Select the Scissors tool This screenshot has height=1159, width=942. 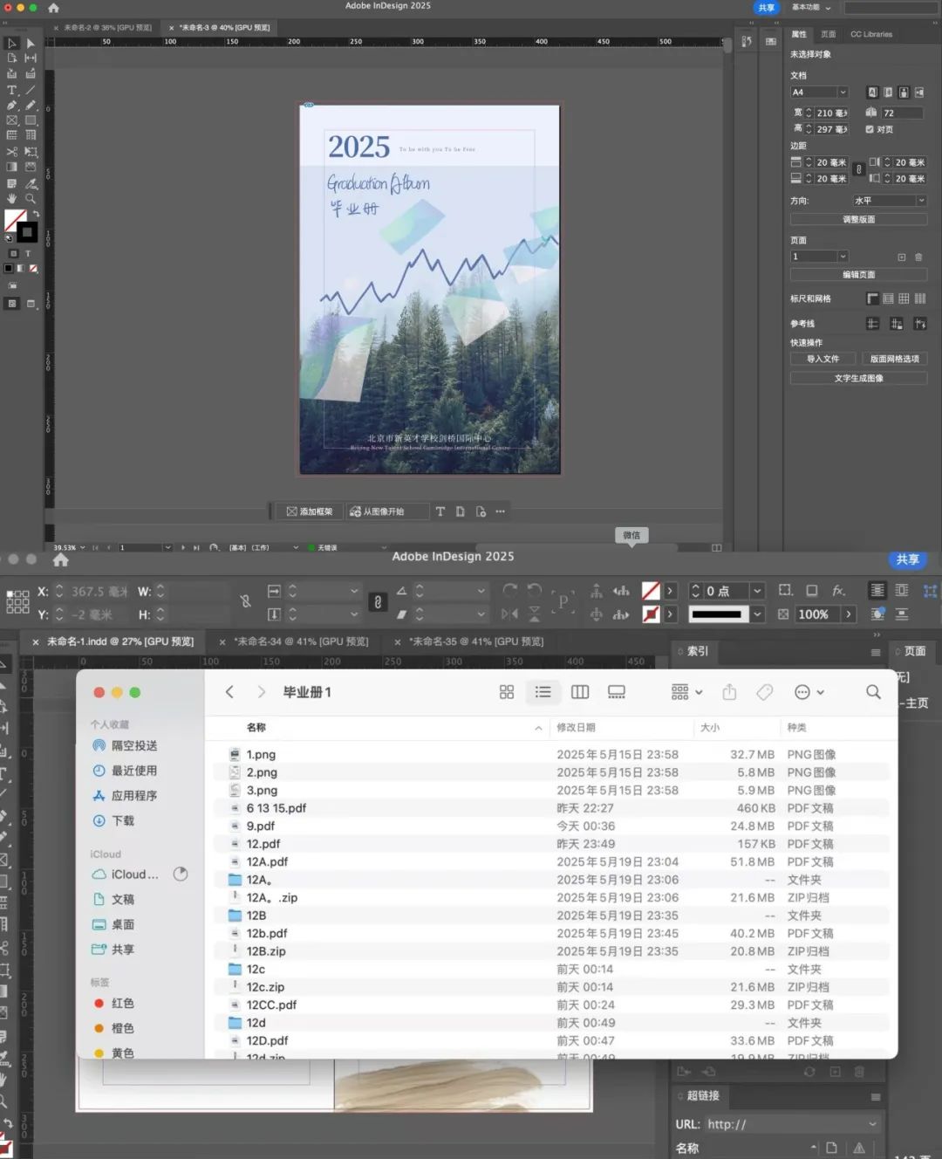coord(12,151)
